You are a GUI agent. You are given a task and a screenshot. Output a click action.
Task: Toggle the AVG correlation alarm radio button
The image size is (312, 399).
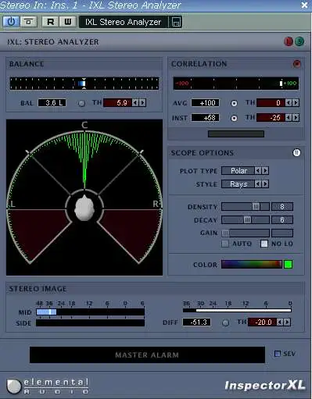tap(234, 103)
